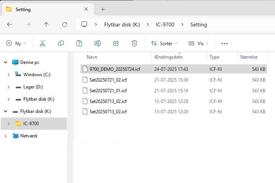Screen dimensions: 275x183
Task: Click the Copy icon in toolbar
Action: [x=61, y=43]
